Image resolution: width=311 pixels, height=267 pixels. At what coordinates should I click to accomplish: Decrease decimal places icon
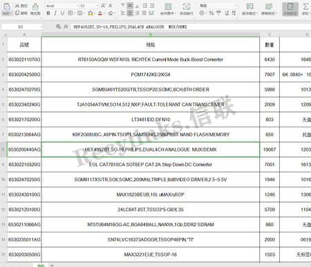click(x=234, y=13)
